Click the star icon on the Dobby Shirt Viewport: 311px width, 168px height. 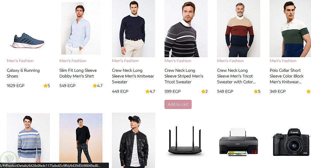point(95,86)
